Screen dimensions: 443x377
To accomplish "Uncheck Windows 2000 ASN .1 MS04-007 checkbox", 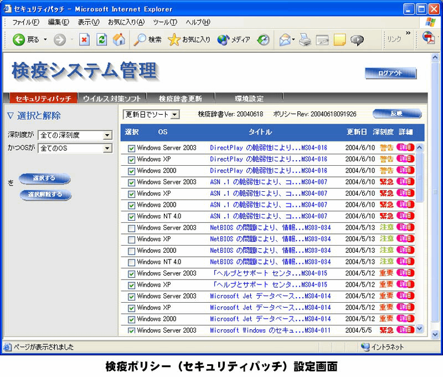I will pyautogui.click(x=131, y=205).
